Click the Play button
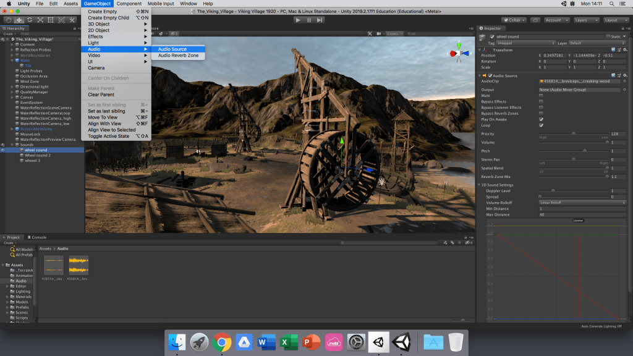The height and width of the screenshot is (356, 633). coord(298,20)
